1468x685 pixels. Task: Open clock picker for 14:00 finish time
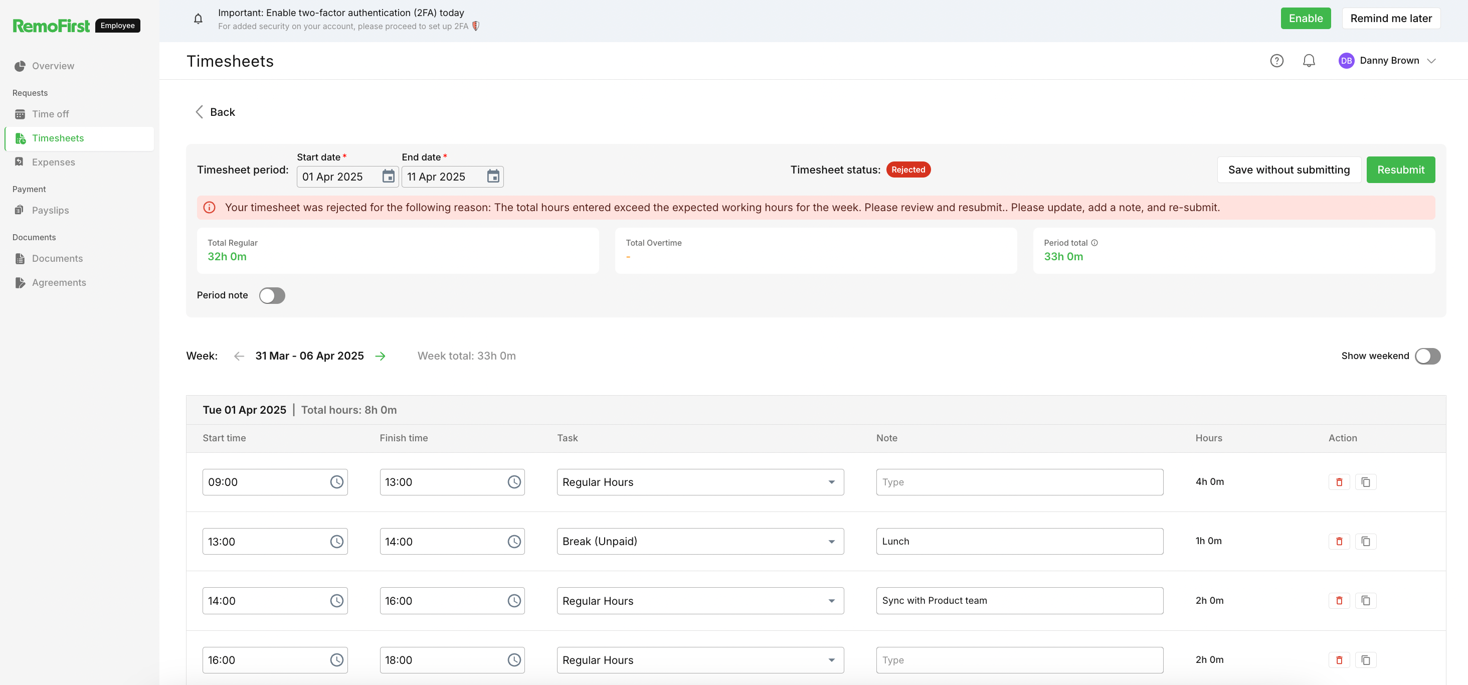pos(514,542)
